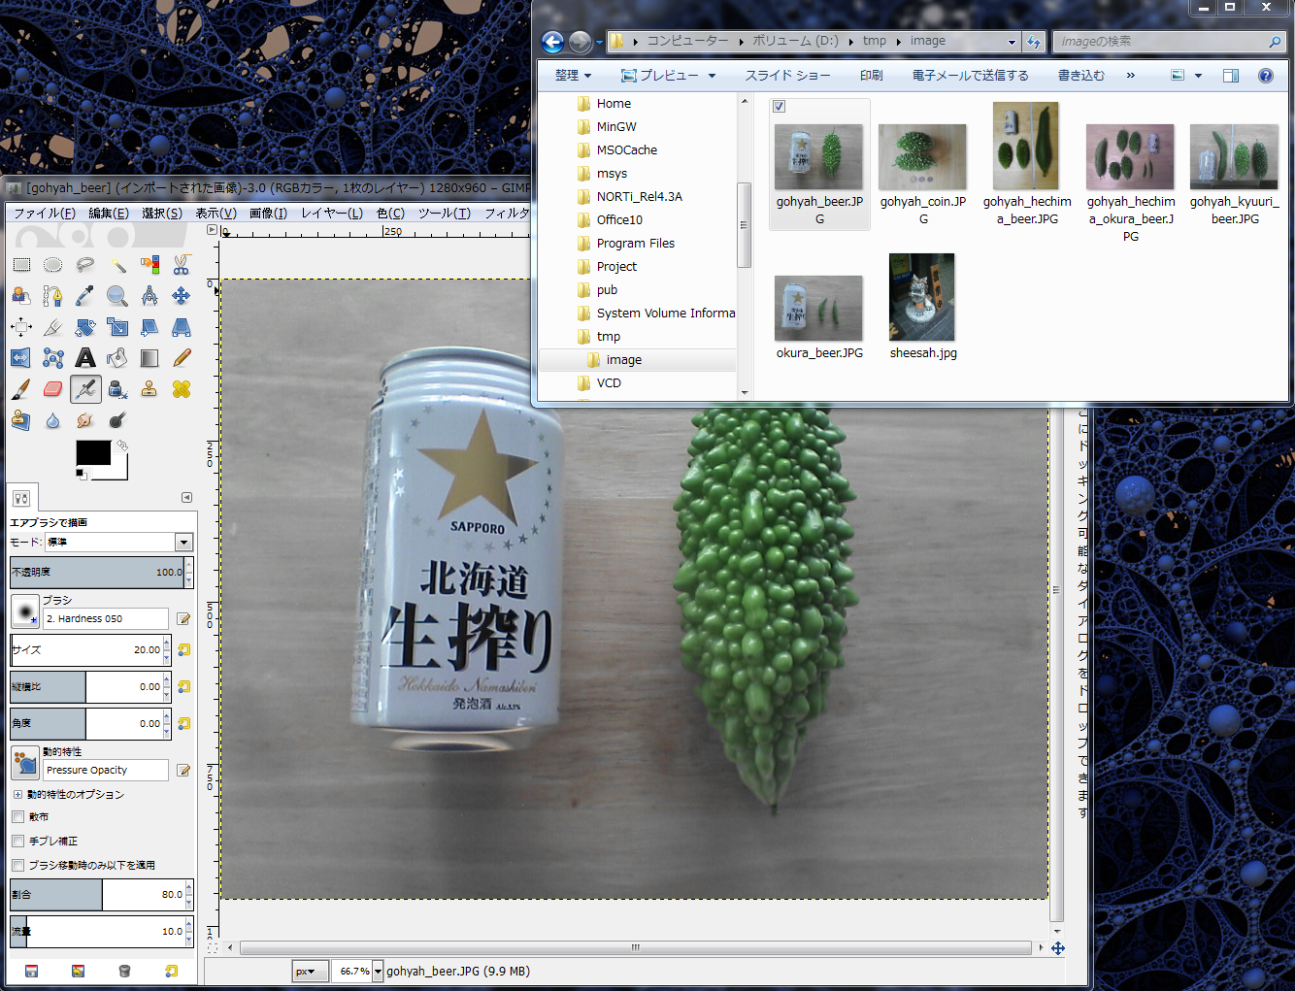Viewport: 1295px width, 991px height.
Task: Select the Rotate tool
Action: click(x=85, y=327)
